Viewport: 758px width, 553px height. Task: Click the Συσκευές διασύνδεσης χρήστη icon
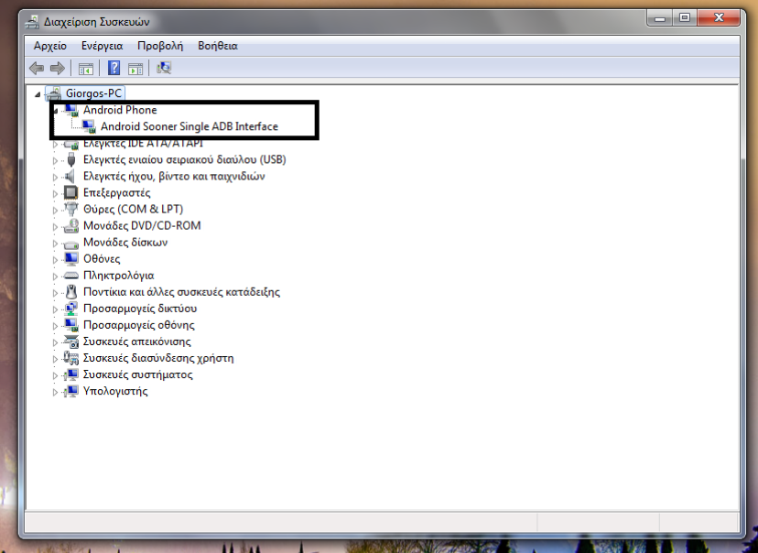click(x=71, y=358)
